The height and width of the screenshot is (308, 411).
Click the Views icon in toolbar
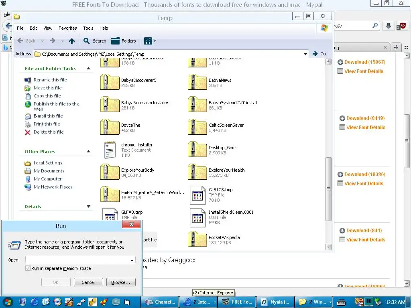pyautogui.click(x=148, y=41)
